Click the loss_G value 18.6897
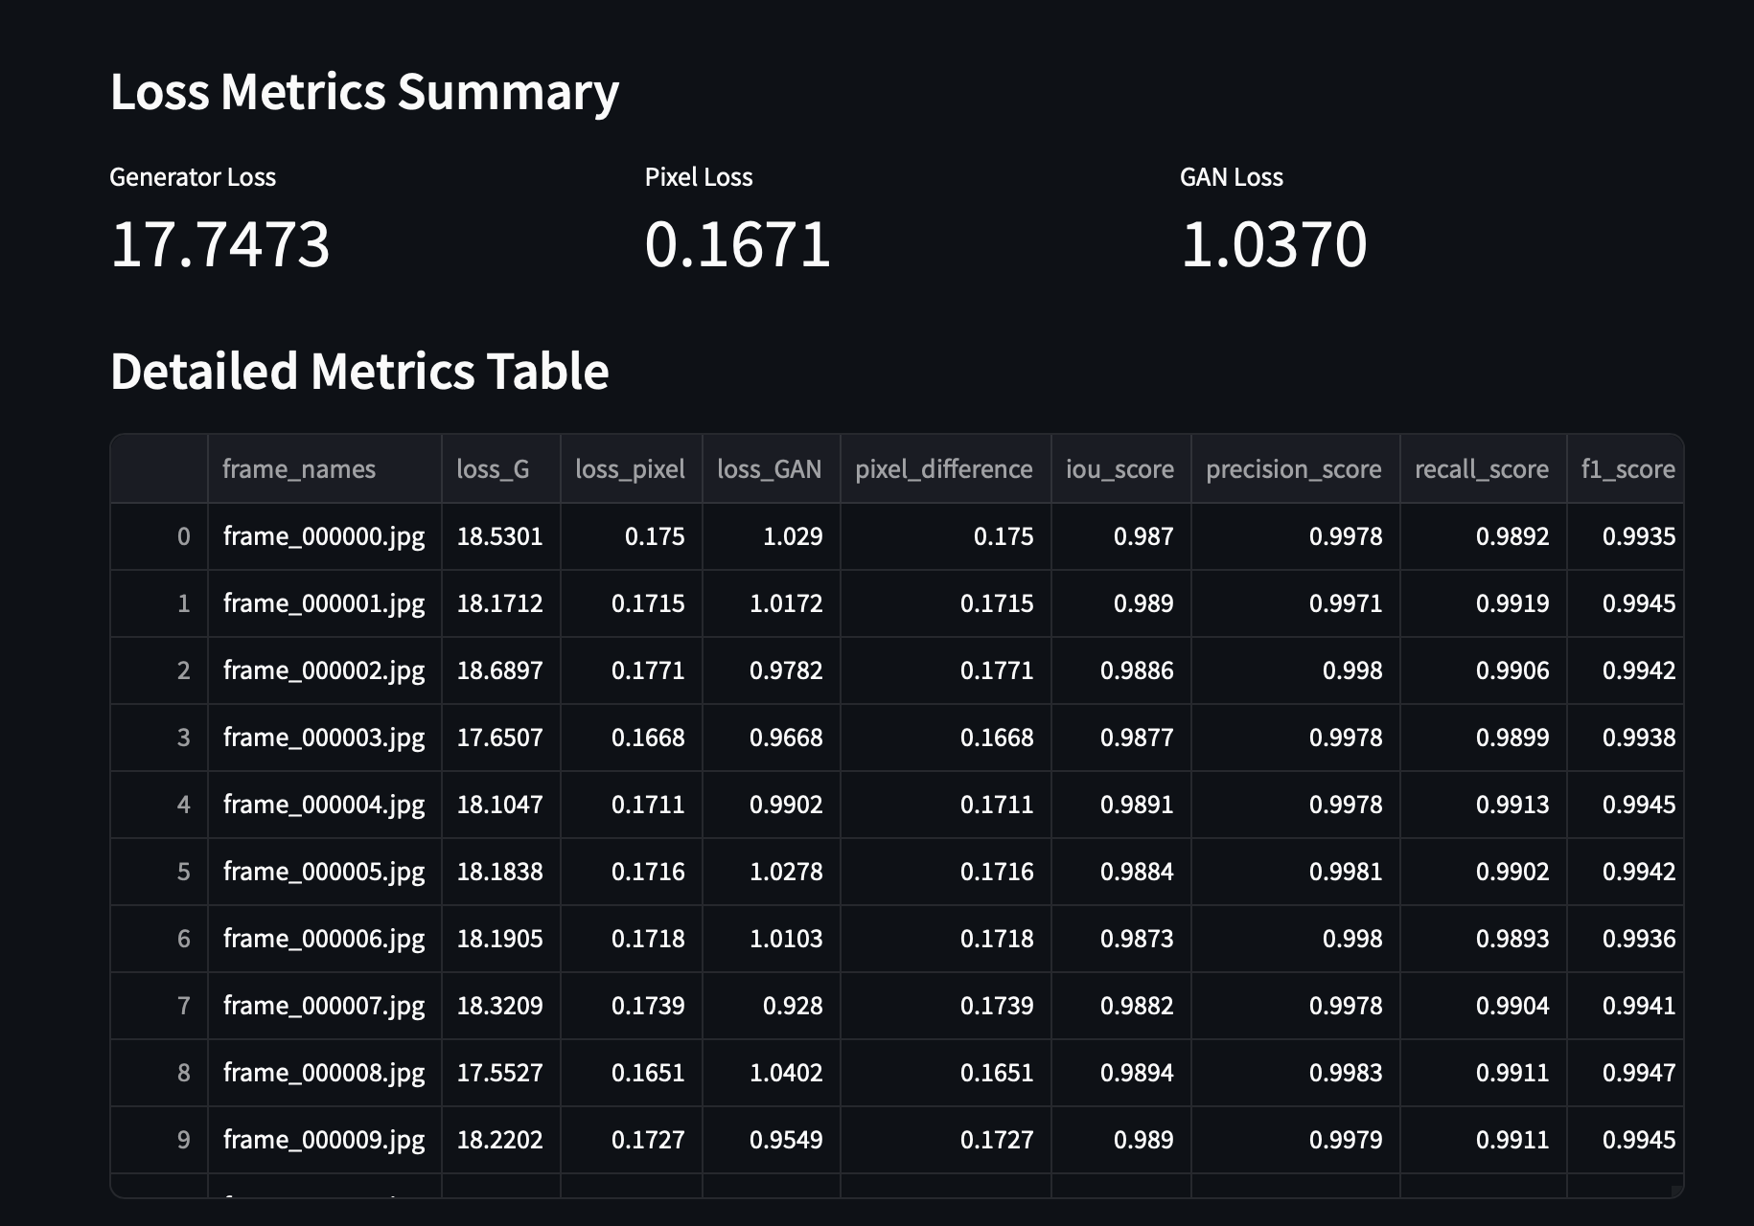1754x1226 pixels. coord(499,670)
